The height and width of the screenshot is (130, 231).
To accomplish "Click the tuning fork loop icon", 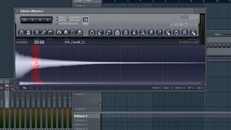I will [x=160, y=33].
